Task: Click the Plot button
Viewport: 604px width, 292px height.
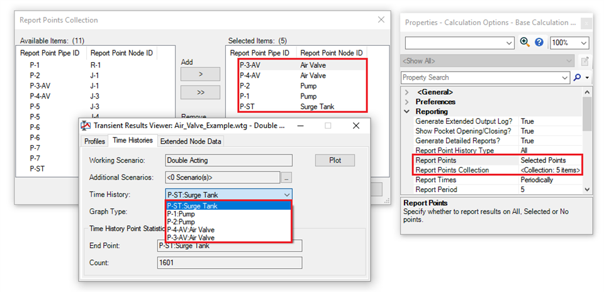Action: [x=335, y=160]
